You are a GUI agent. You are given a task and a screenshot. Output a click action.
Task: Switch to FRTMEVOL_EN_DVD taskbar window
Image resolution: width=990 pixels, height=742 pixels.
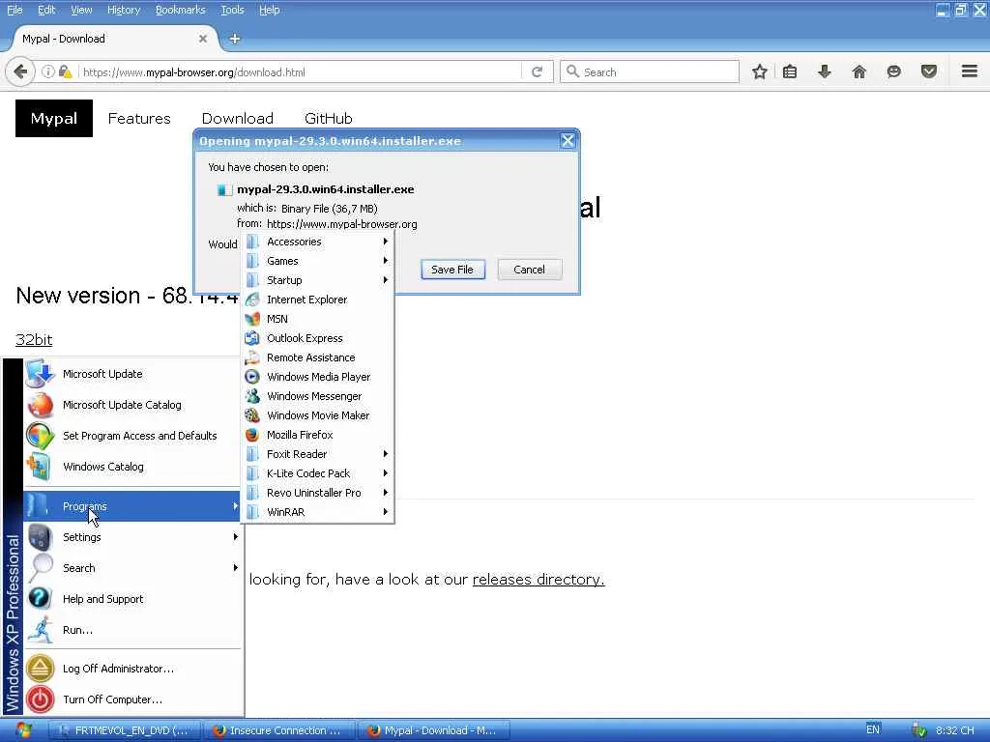click(125, 730)
